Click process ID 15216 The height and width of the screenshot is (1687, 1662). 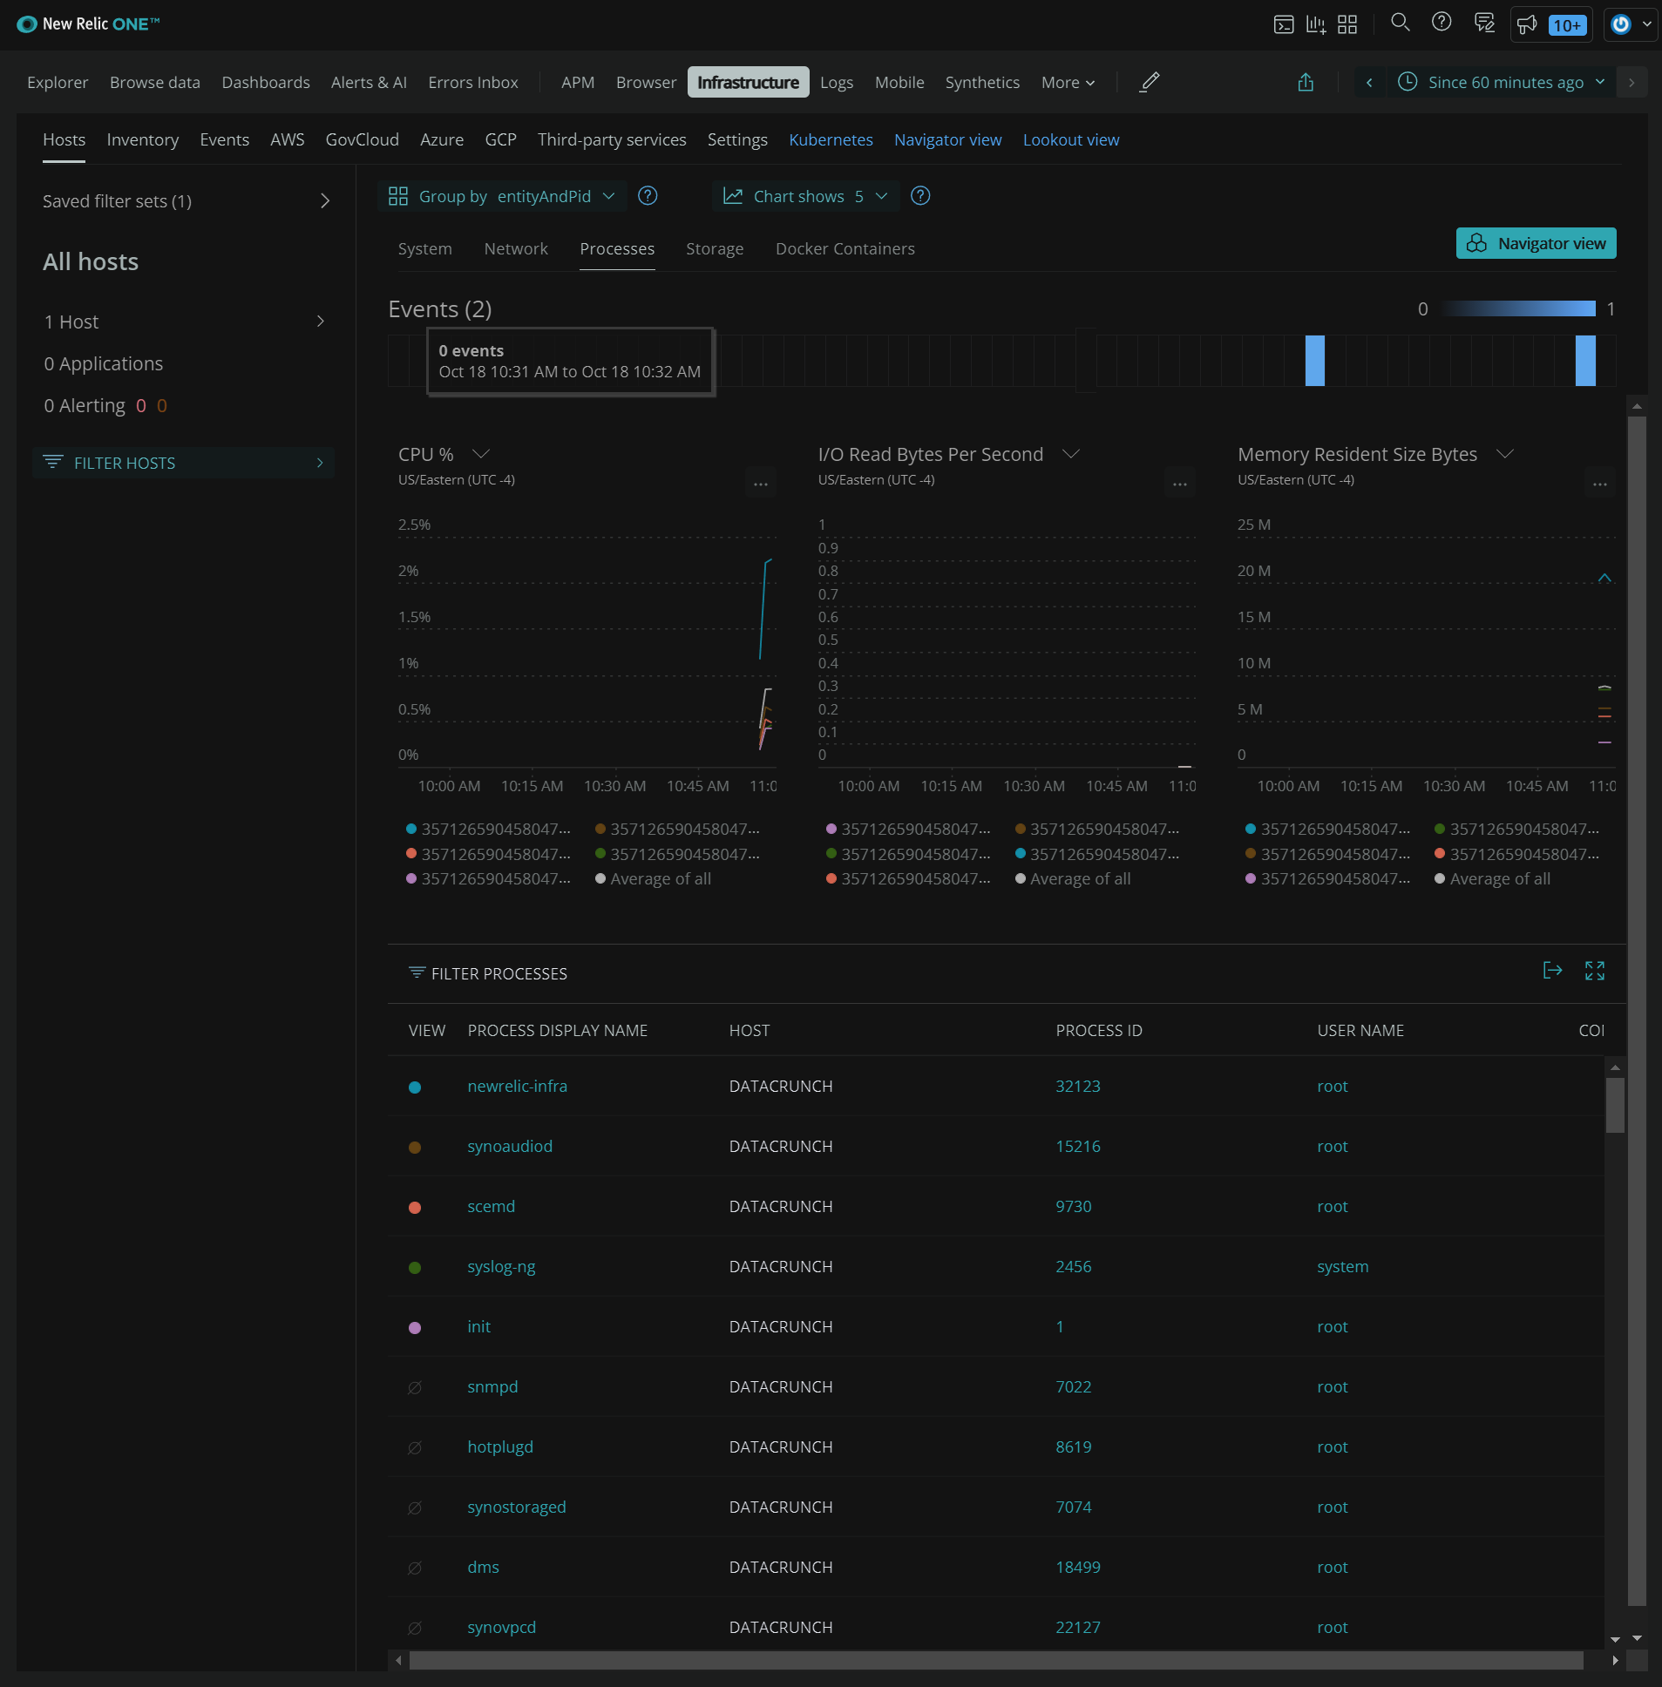(1077, 1146)
